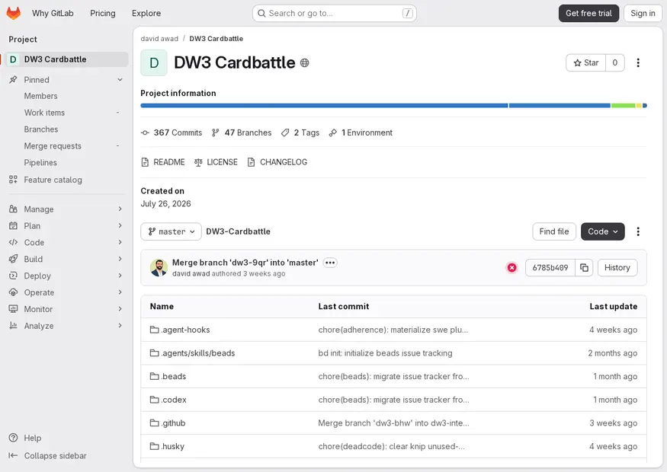The width and height of the screenshot is (667, 472).
Task: Open Help from the question mark icon
Action: coord(13,438)
